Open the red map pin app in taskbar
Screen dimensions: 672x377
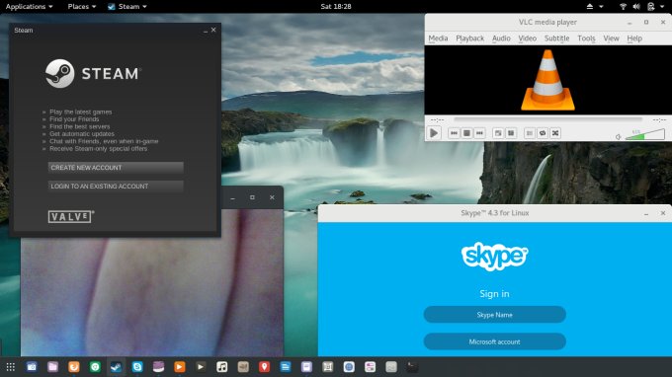click(264, 367)
